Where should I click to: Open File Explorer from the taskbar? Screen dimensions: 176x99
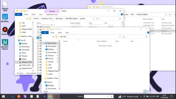(50, 97)
